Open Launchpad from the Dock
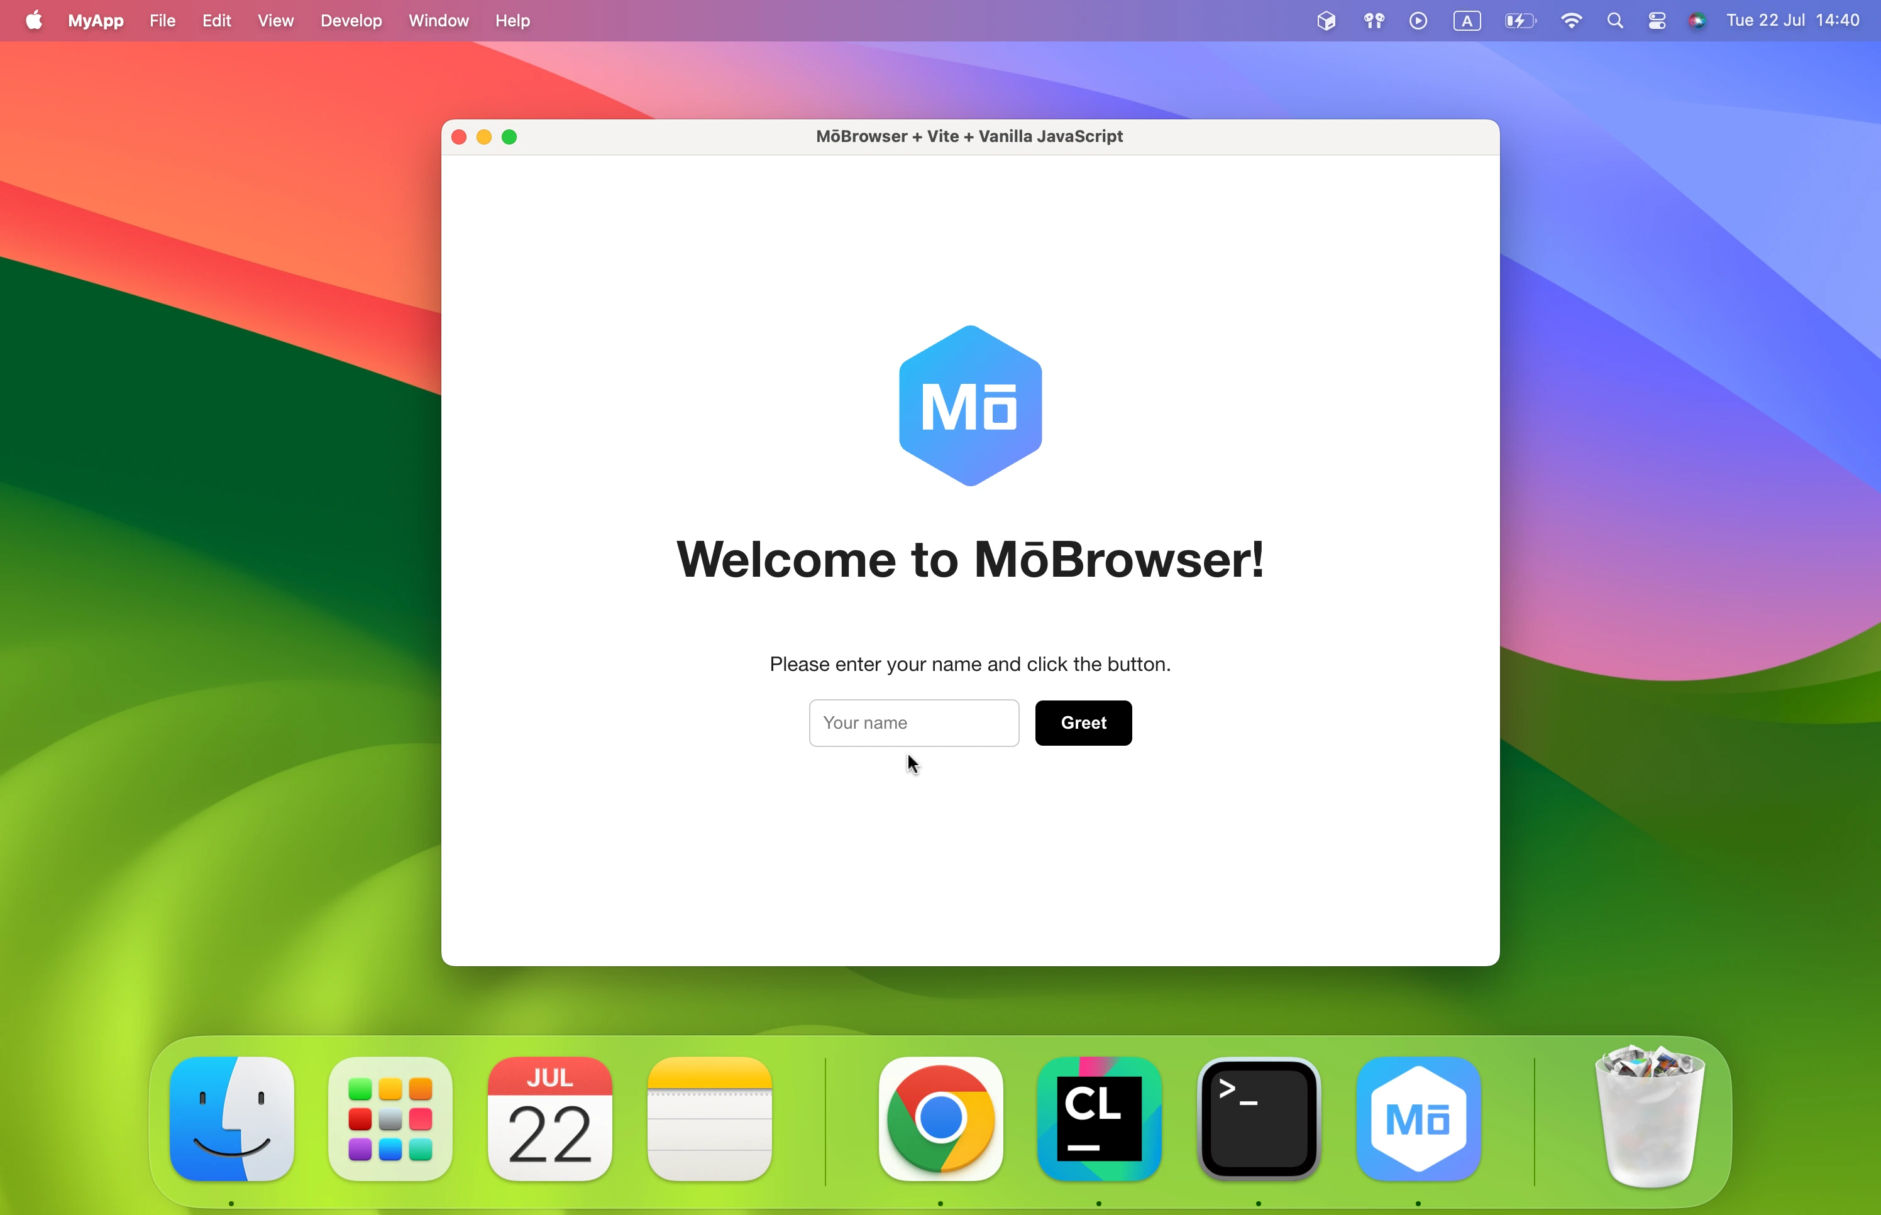Image resolution: width=1881 pixels, height=1215 pixels. pos(390,1120)
